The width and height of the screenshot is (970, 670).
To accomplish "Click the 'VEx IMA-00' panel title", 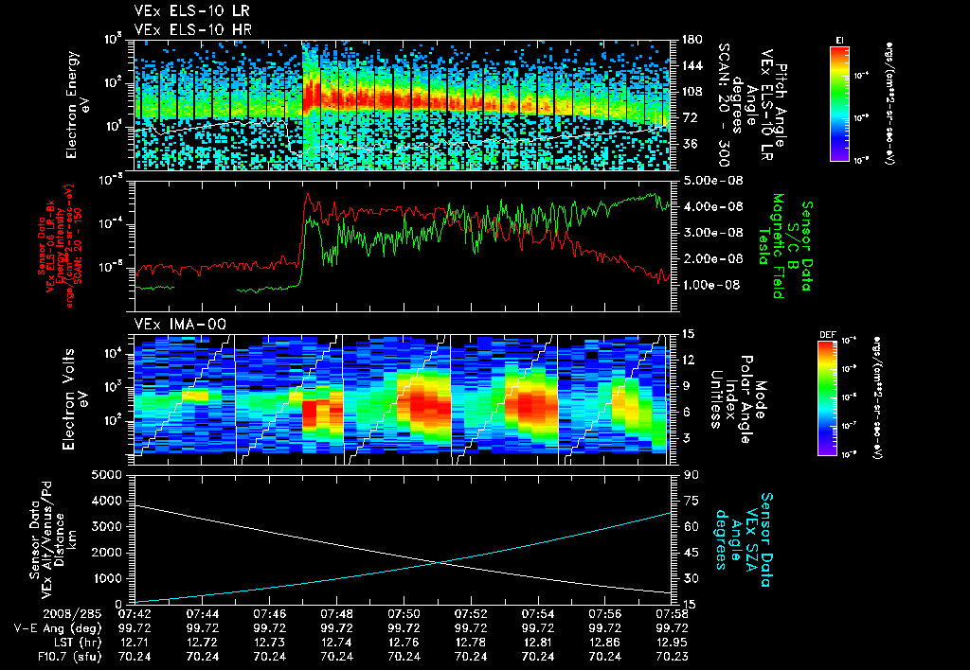I will (x=180, y=325).
